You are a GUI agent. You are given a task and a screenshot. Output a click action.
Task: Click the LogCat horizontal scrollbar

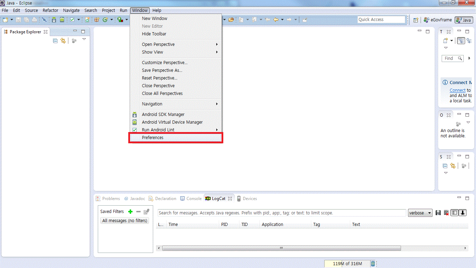click(281, 248)
